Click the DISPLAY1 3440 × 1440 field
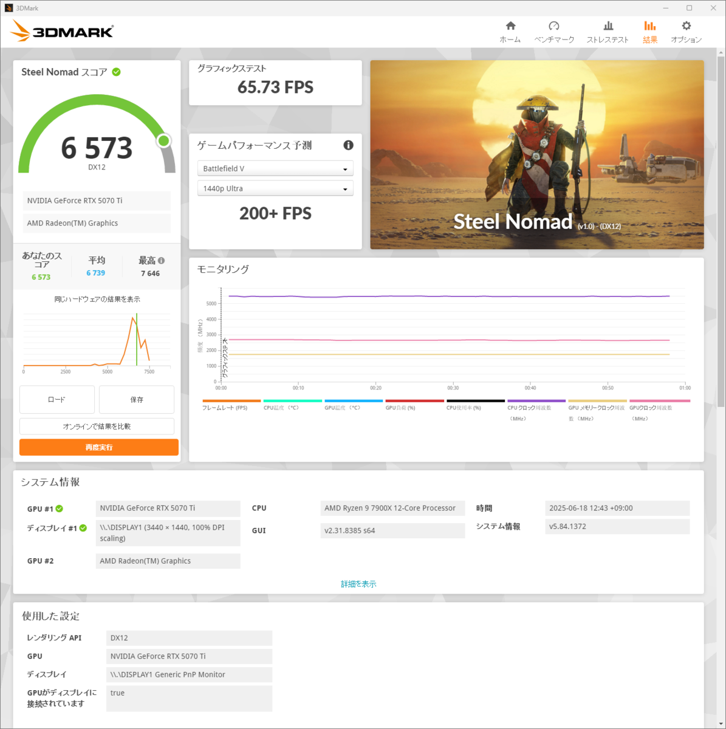The image size is (726, 729). [168, 533]
